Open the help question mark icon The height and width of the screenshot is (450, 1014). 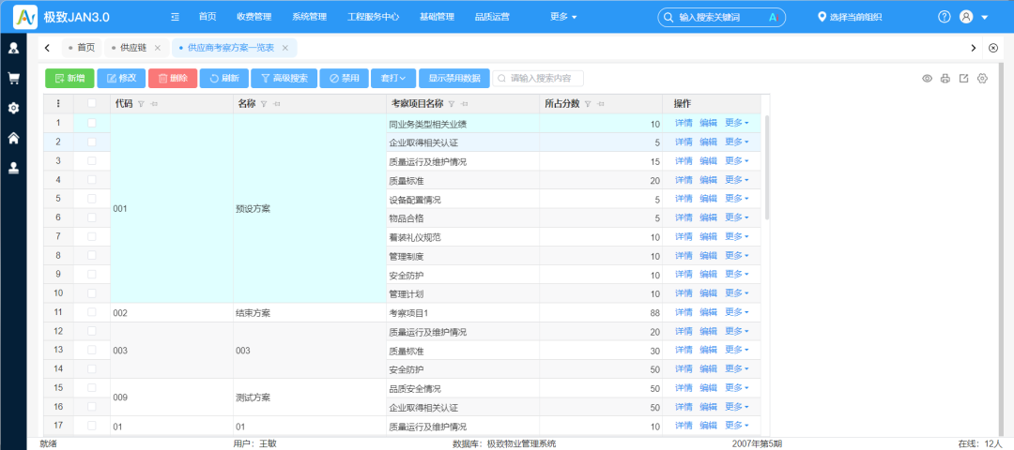[945, 17]
